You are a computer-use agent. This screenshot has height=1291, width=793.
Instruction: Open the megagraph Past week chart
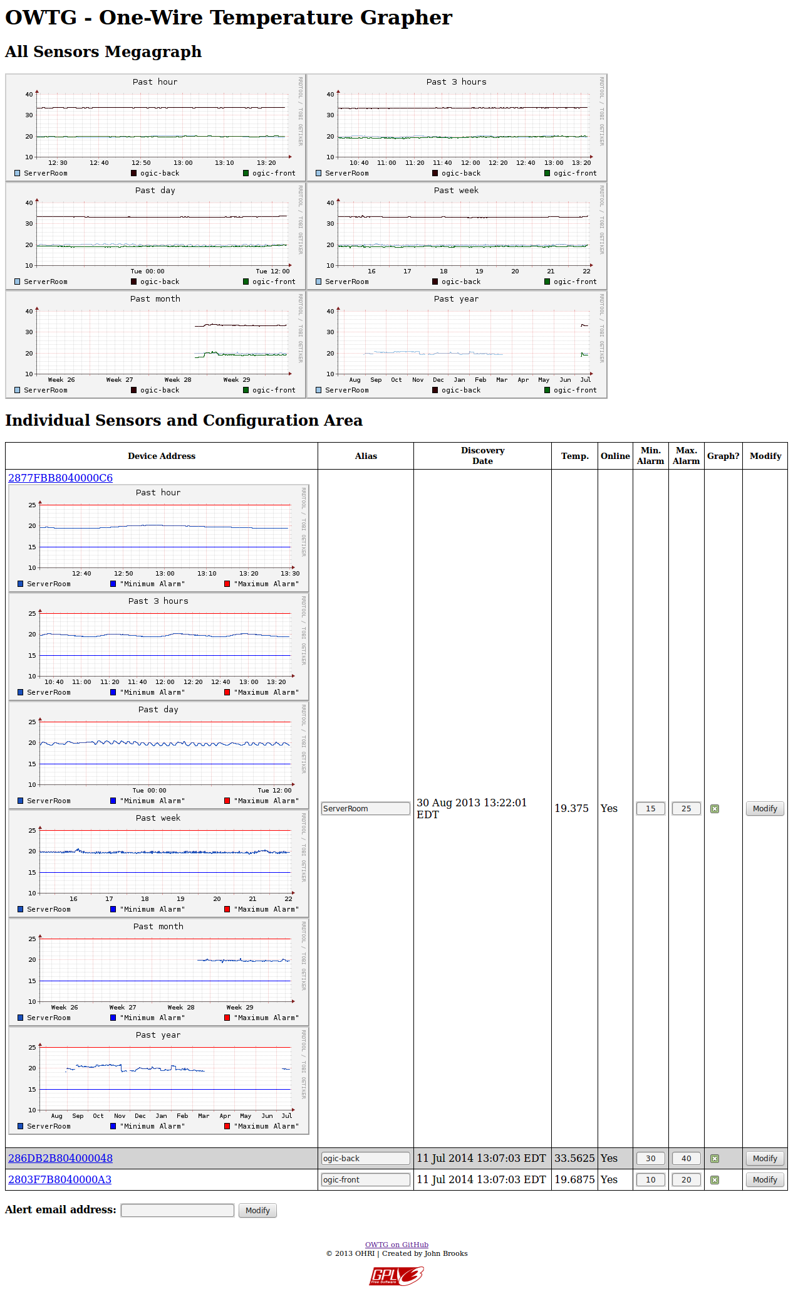(457, 236)
